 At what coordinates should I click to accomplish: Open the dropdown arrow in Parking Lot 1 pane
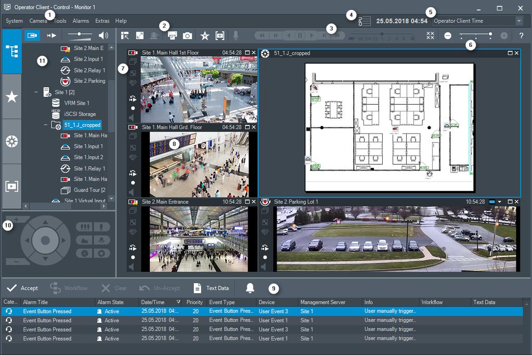(499, 202)
